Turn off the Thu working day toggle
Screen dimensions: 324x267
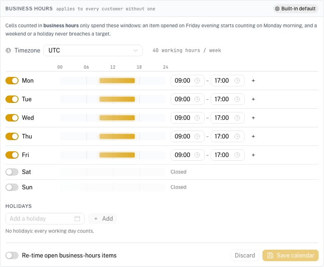pyautogui.click(x=12, y=136)
